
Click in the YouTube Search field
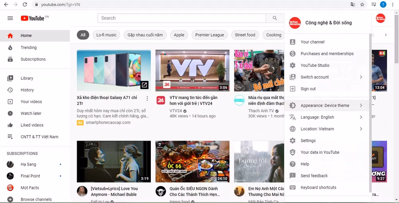click(x=182, y=18)
